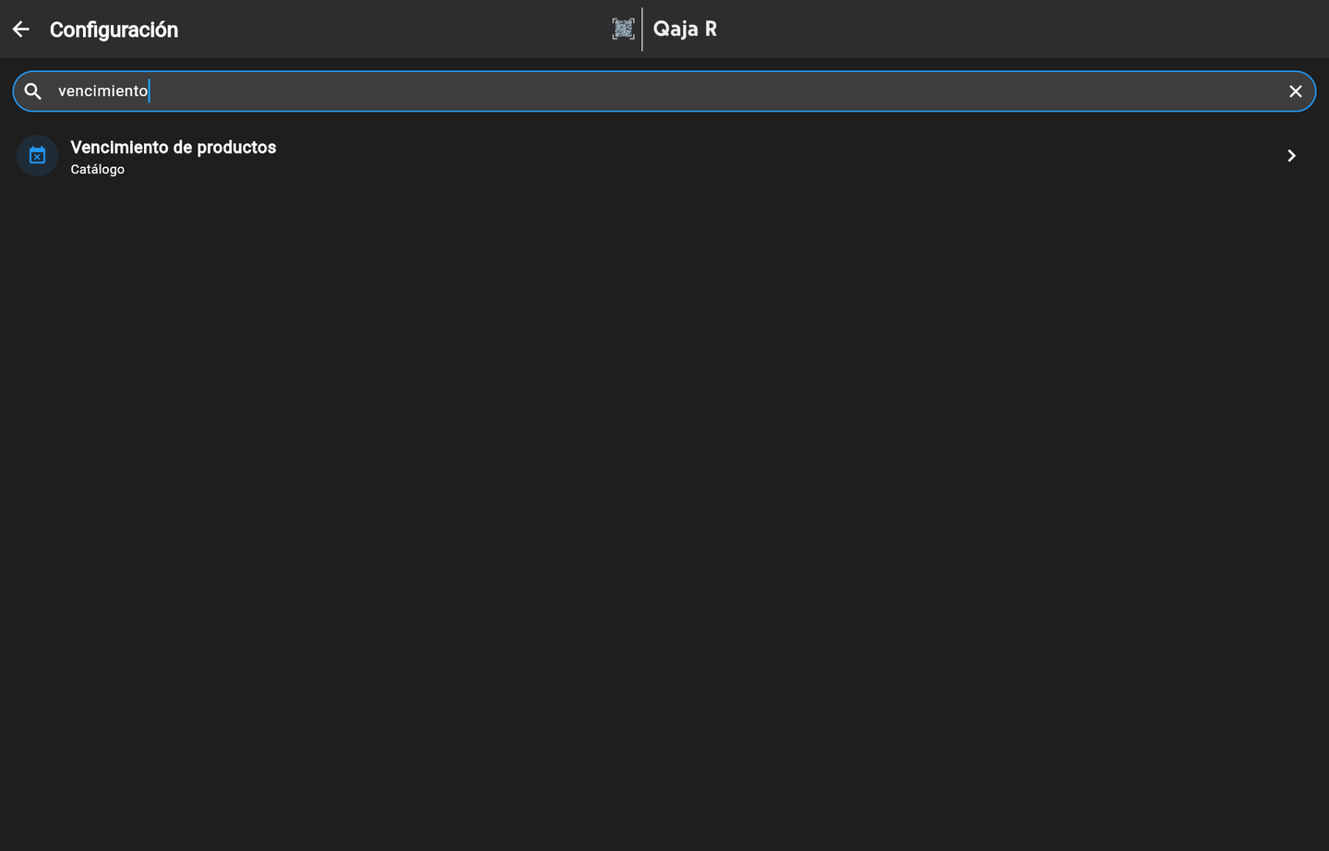Screen dimensions: 1329x851
Task: Click the 'Qaja R' app name
Action: point(685,30)
